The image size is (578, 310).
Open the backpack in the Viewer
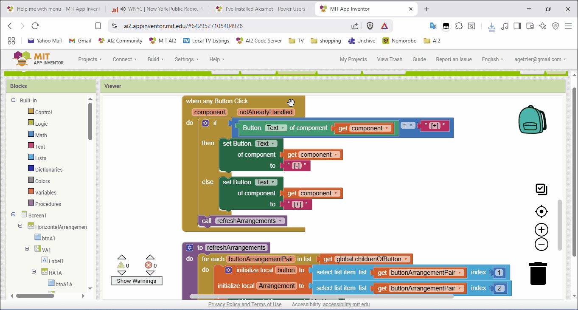point(532,120)
